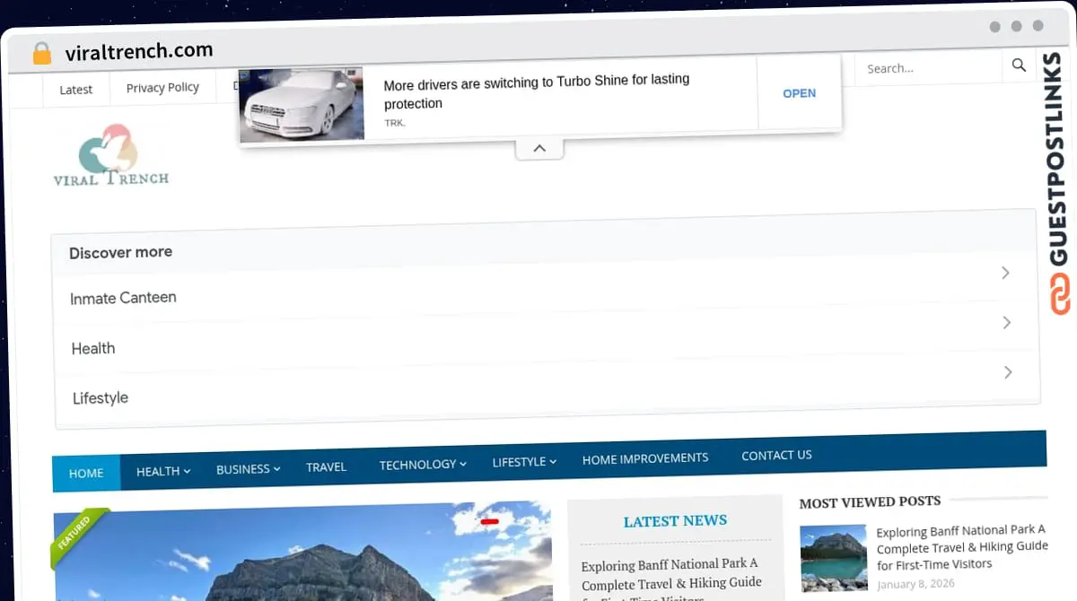Open Inmate Canteen arrow link
Screen dimensions: 1077x601
point(1005,273)
